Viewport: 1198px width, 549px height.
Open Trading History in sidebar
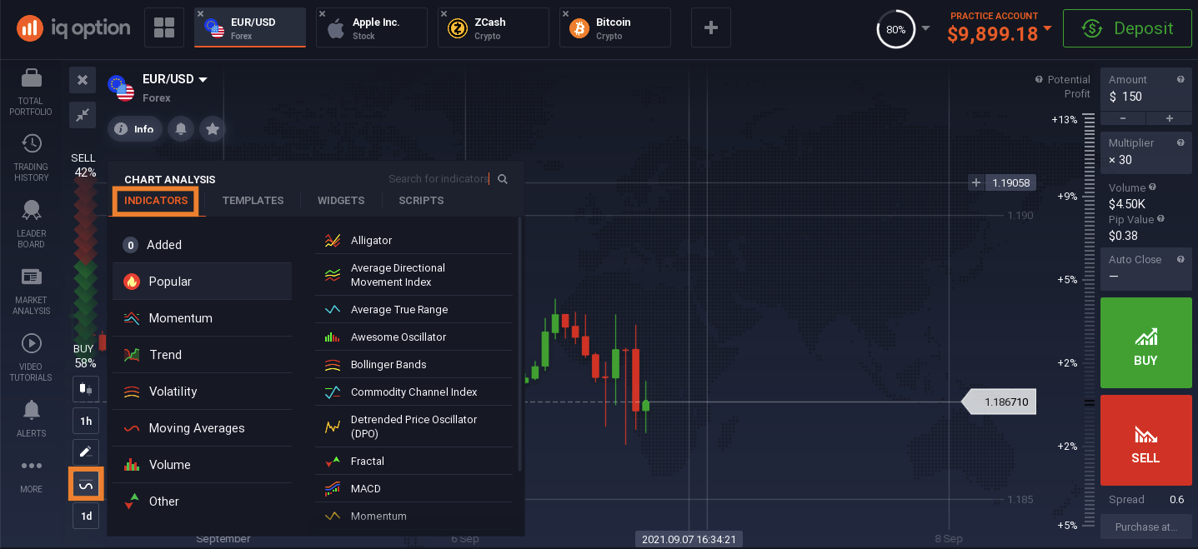(31, 157)
